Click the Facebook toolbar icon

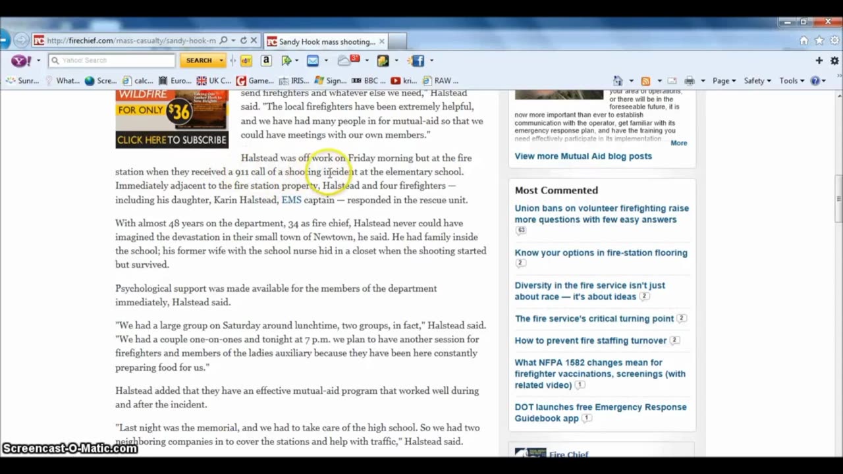[x=418, y=61]
